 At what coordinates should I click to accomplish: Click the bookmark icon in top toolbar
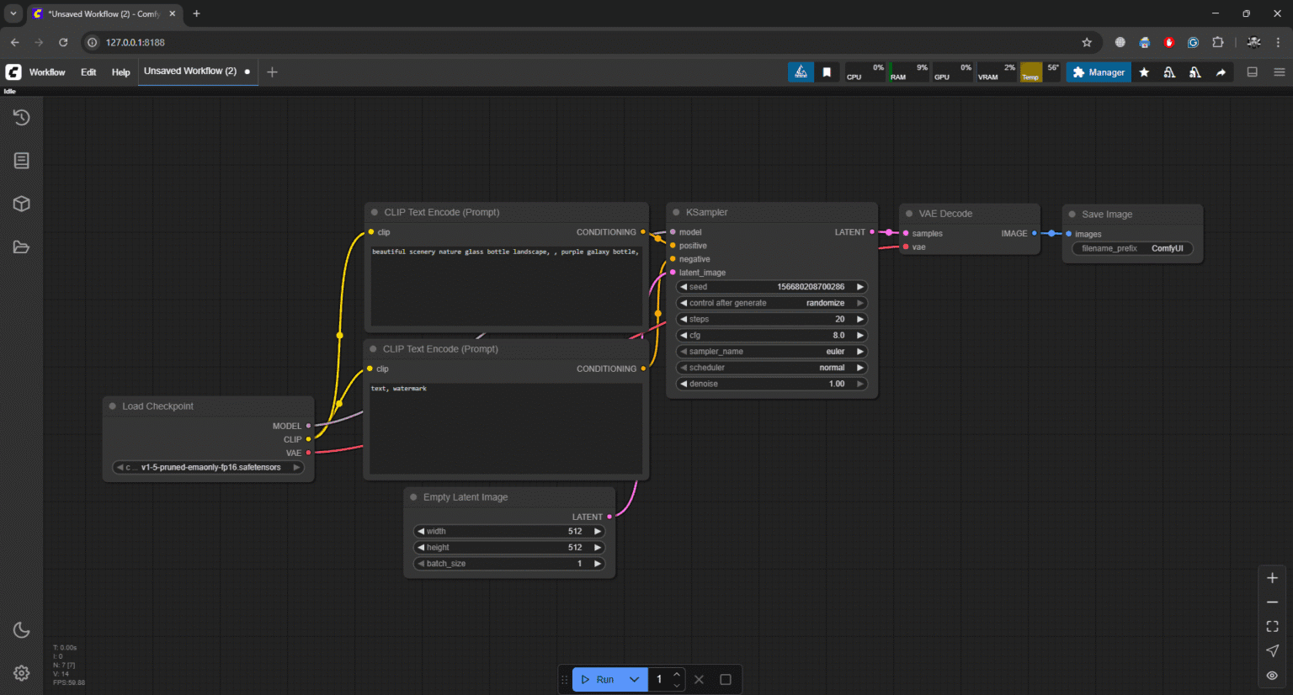pyautogui.click(x=827, y=72)
